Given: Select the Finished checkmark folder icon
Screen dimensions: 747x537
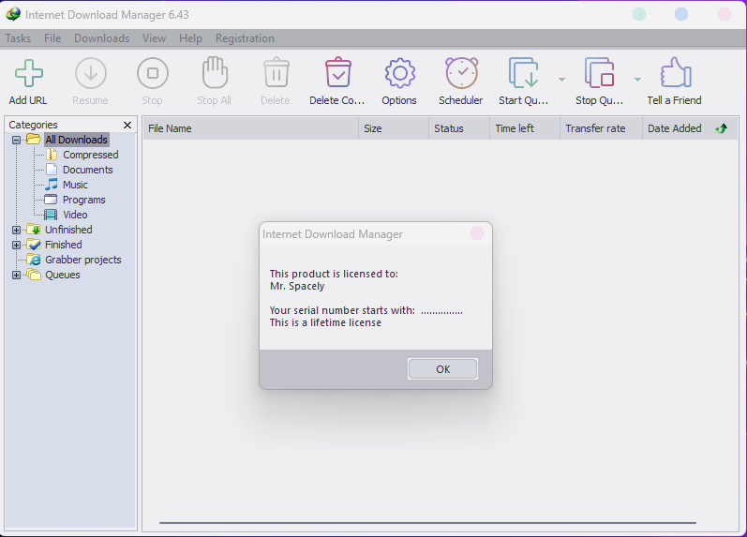Looking at the screenshot, I should click(34, 245).
